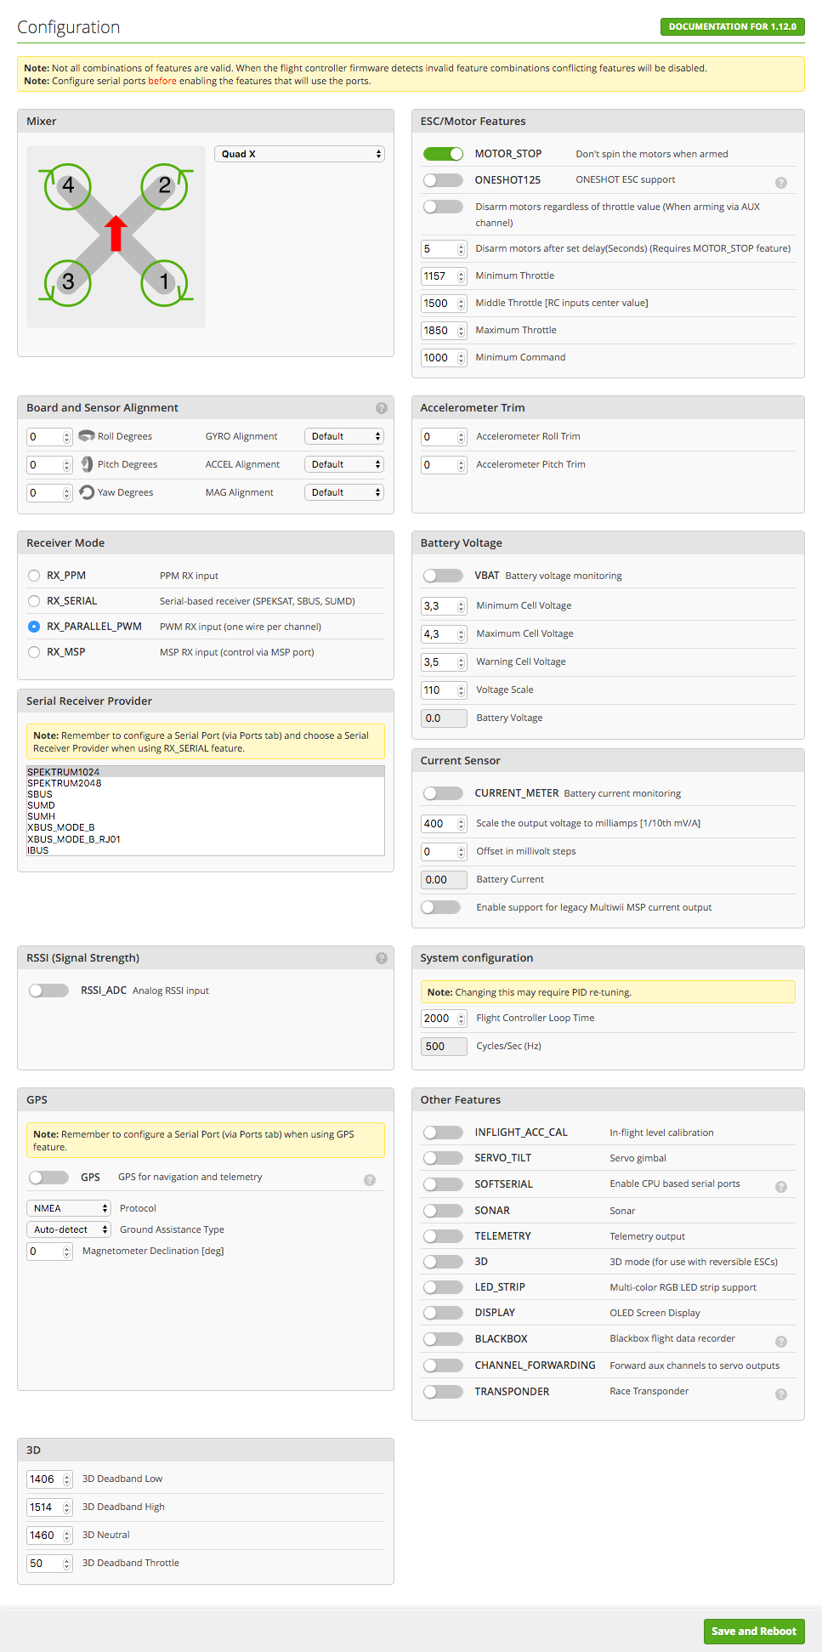Open the Quad X mixer dropdown
The height and width of the screenshot is (1652, 822).
click(x=299, y=154)
